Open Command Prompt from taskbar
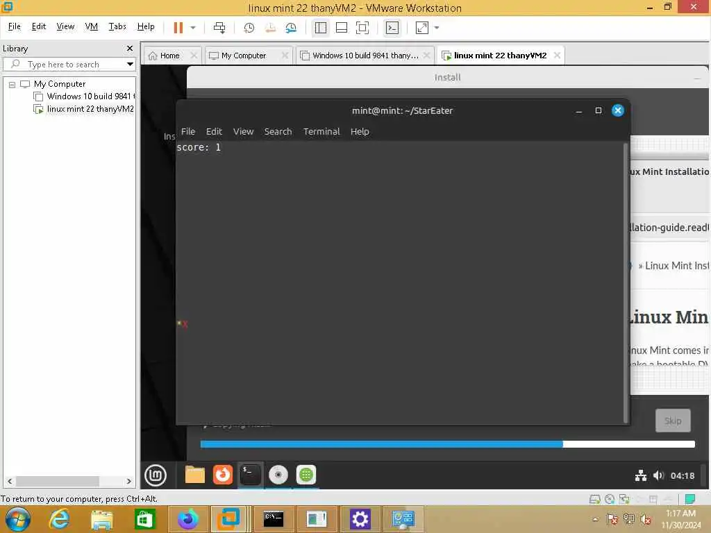 tap(274, 519)
